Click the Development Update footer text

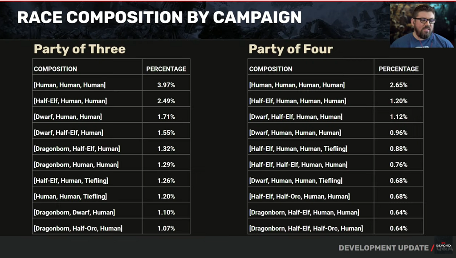(383, 248)
